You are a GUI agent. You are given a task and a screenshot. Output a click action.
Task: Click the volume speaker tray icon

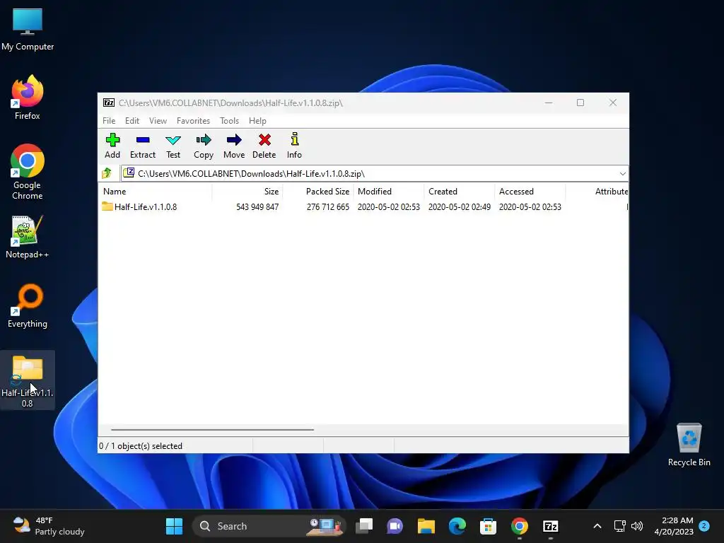(637, 526)
